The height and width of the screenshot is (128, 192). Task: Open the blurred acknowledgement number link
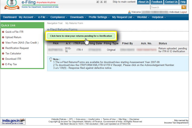click(147, 49)
